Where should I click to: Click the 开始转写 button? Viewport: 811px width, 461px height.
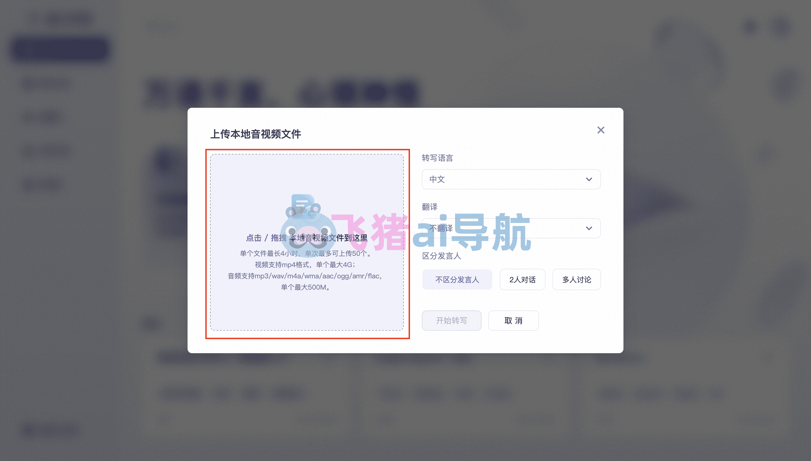(451, 320)
